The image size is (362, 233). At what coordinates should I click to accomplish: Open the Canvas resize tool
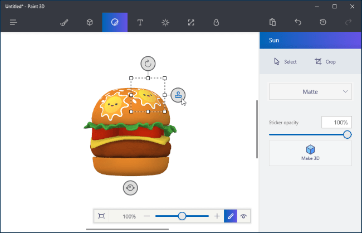(191, 22)
